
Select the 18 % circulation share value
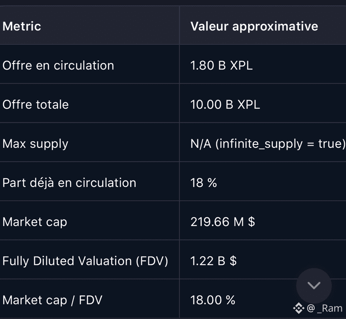point(204,183)
